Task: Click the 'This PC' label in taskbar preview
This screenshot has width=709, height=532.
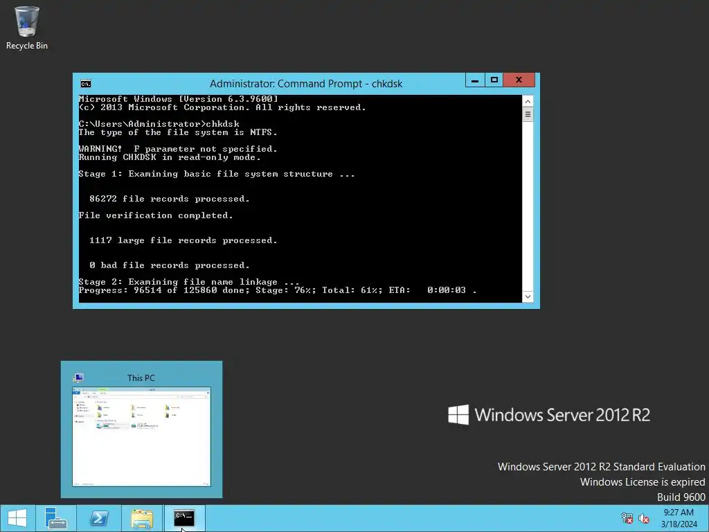Action: [141, 378]
